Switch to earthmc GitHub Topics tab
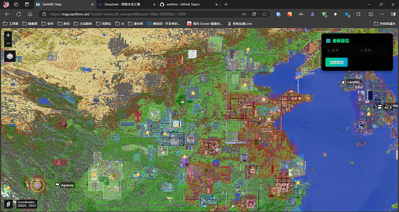 [189, 4]
